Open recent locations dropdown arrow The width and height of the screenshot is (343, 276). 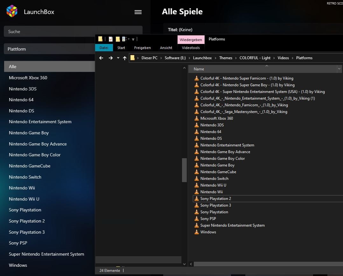[x=118, y=58]
